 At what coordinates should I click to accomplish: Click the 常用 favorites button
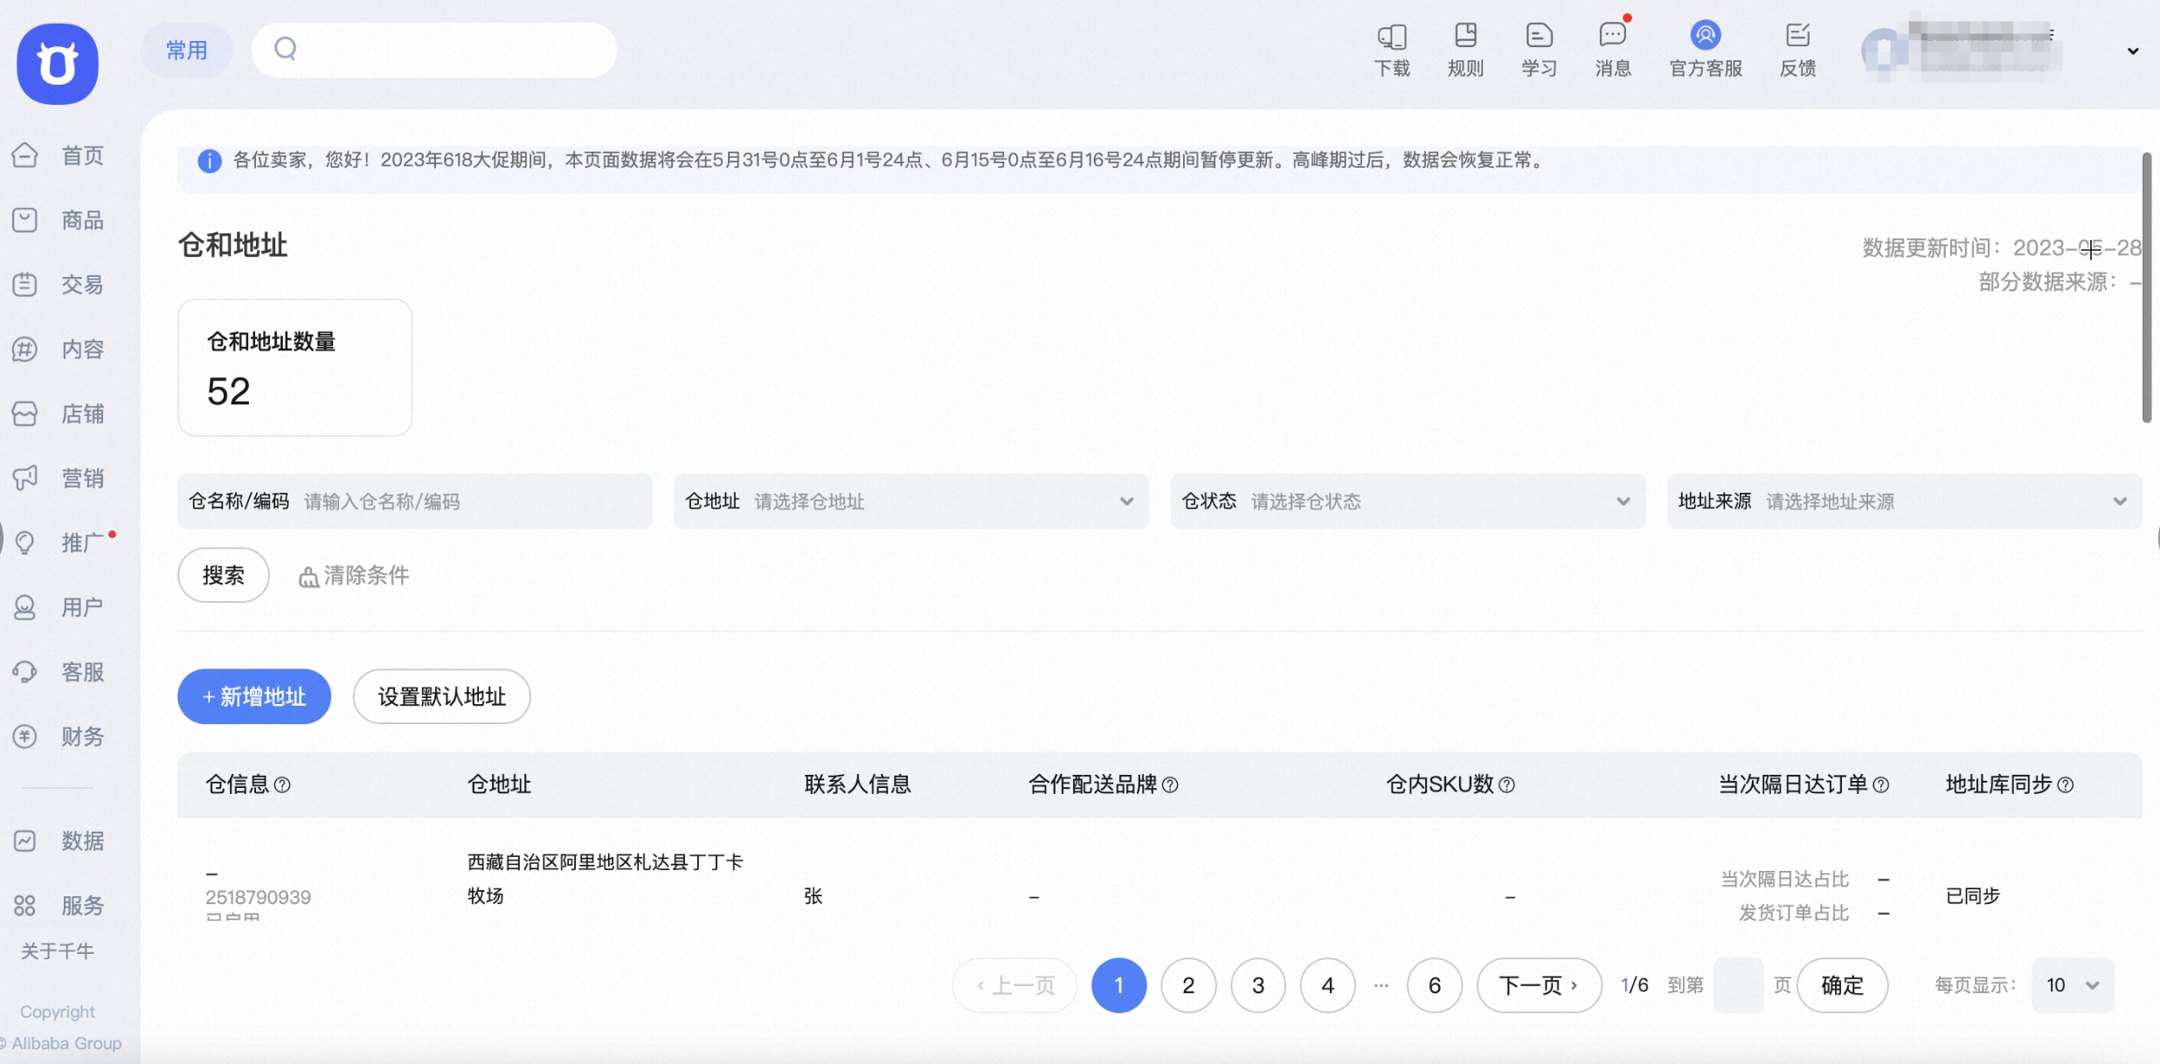click(186, 50)
